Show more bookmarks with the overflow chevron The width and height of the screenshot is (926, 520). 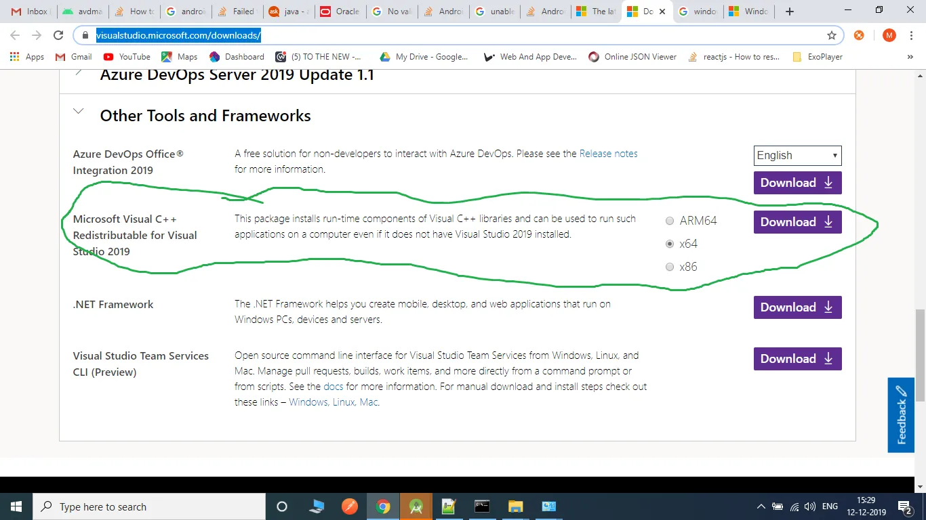coord(910,57)
